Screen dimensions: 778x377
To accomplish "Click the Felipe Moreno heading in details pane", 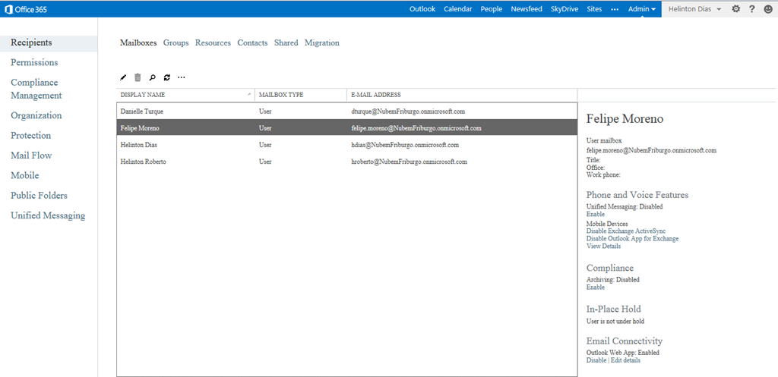I will tap(625, 119).
